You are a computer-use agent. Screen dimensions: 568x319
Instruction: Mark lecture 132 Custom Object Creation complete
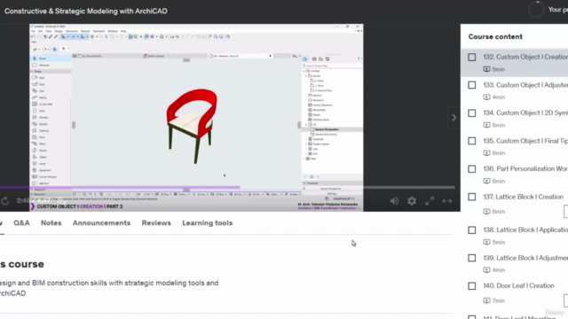471,57
